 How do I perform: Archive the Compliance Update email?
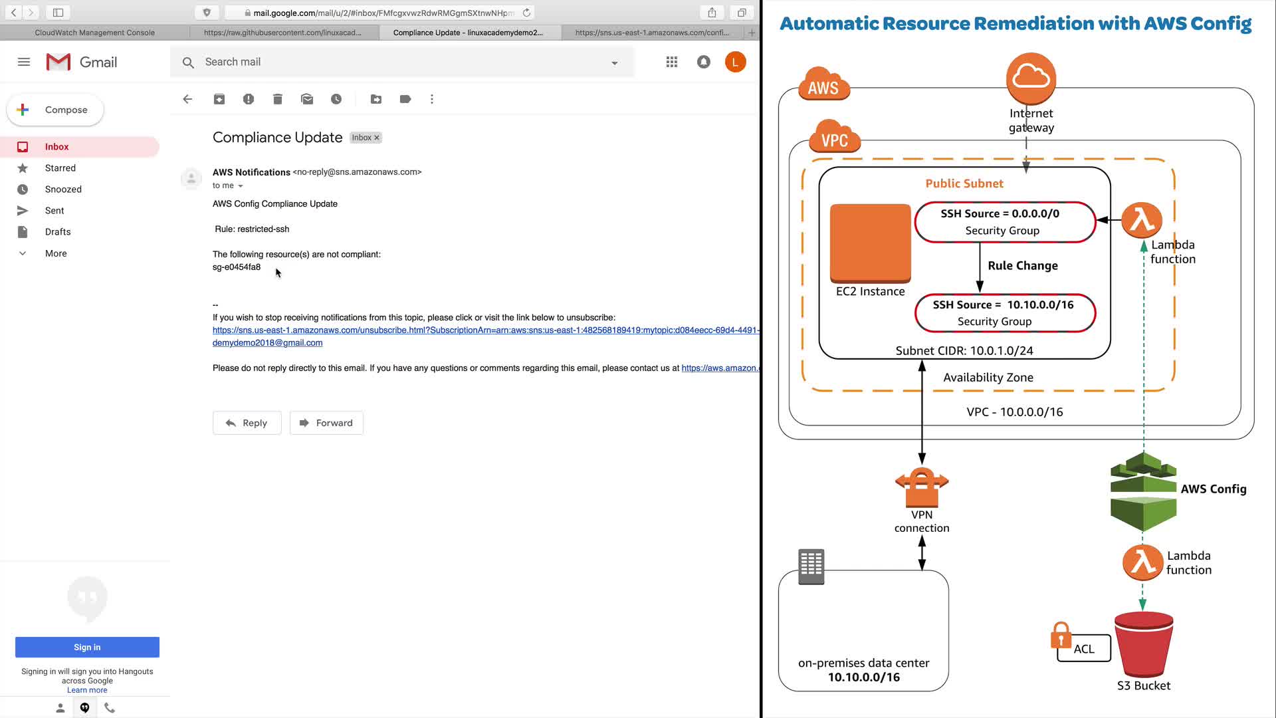tap(219, 99)
